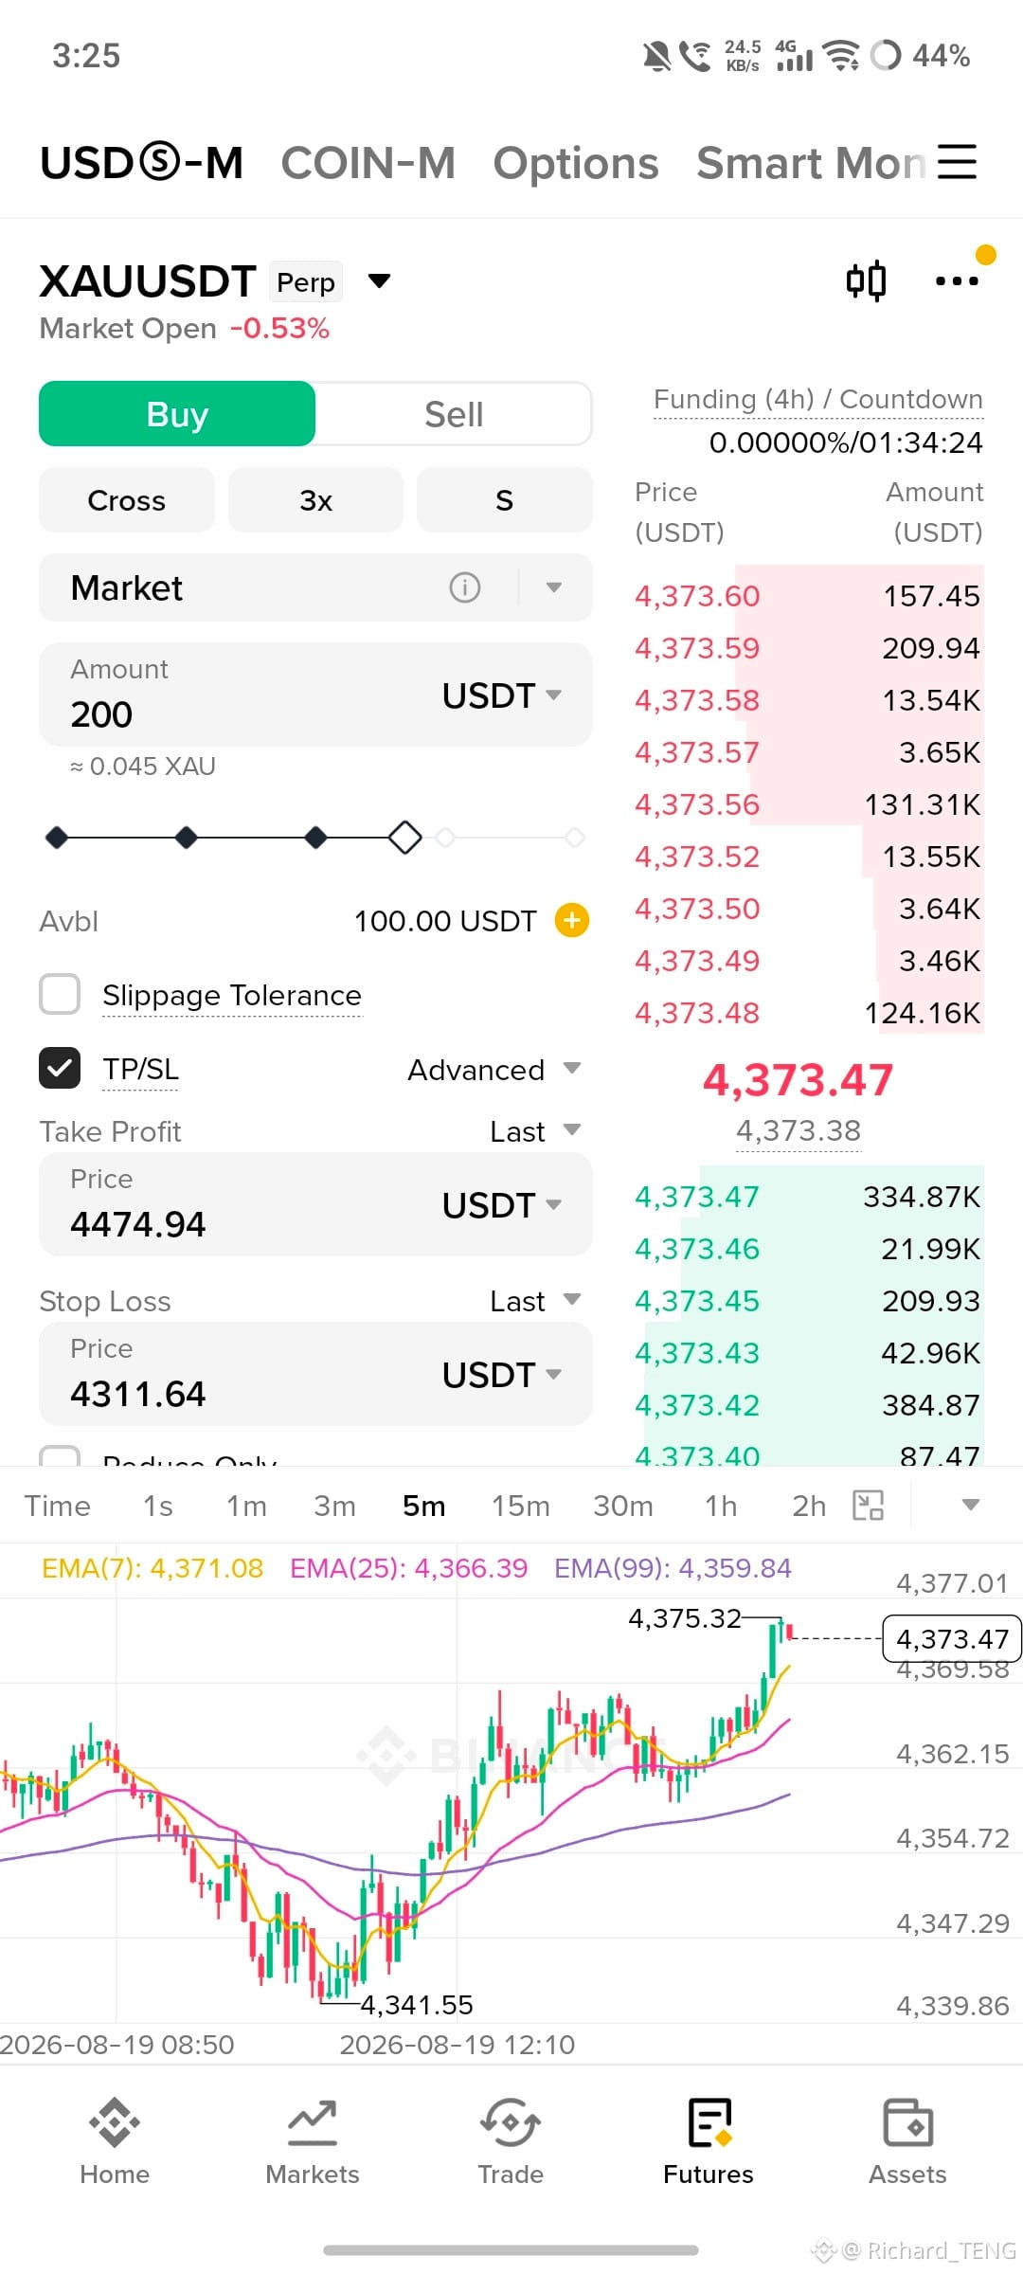Enable the Slippage Tolerance checkbox
This screenshot has height=2274, width=1023.
click(60, 995)
